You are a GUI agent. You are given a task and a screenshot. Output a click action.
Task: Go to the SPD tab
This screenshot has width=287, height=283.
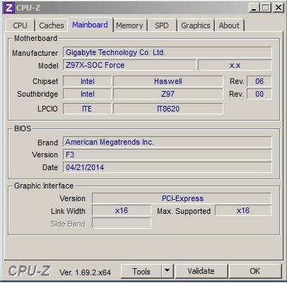[x=162, y=25]
